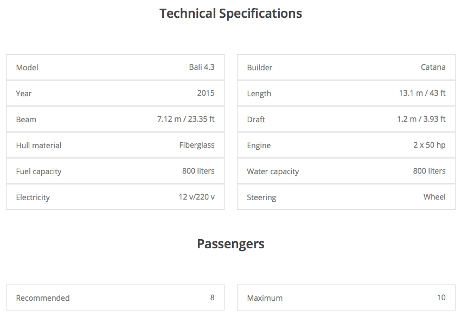Select the Catana builder value
Image resolution: width=461 pixels, height=324 pixels.
433,67
